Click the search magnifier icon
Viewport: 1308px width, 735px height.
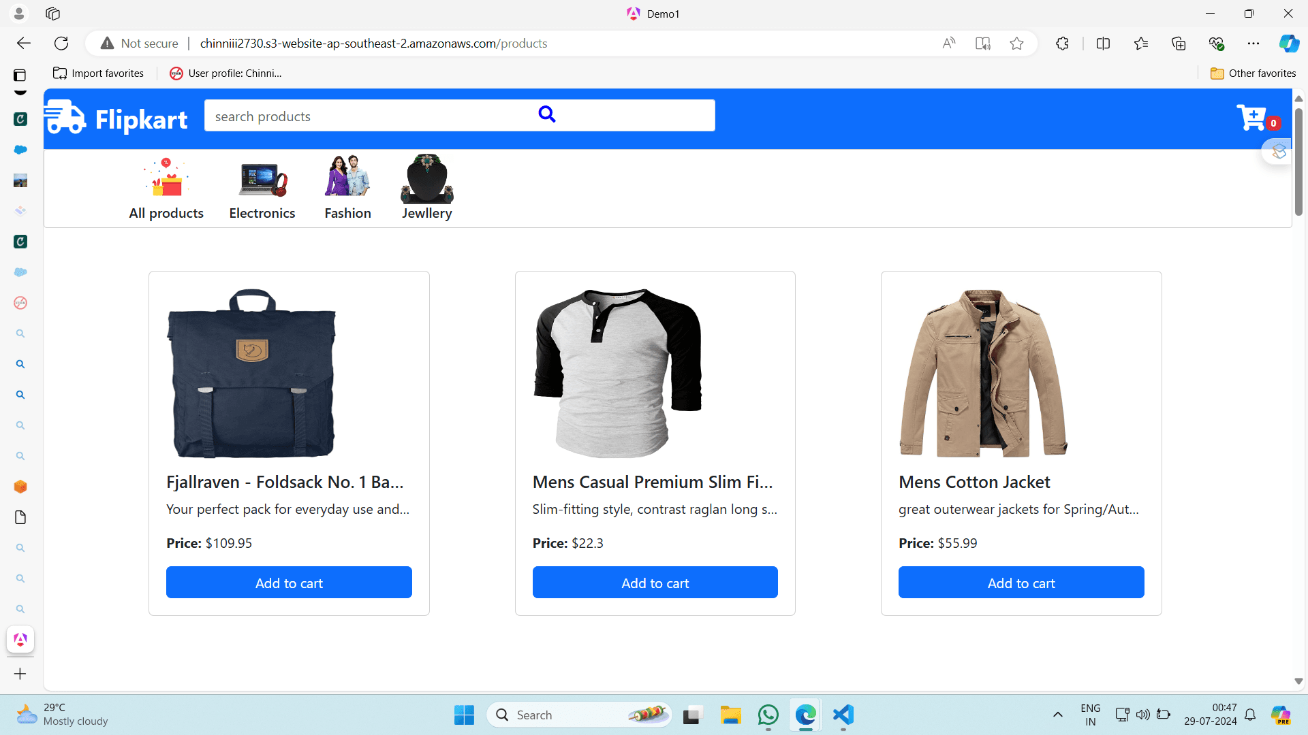[x=546, y=114]
